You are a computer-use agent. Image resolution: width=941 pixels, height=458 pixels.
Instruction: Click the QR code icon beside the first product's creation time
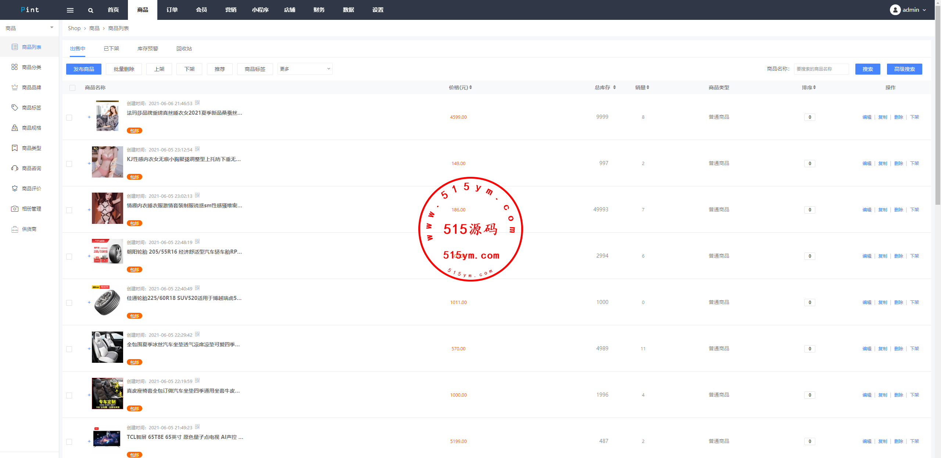point(197,103)
